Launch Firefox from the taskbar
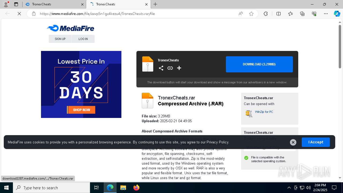Screen dimensions: 343x193 coord(136,188)
